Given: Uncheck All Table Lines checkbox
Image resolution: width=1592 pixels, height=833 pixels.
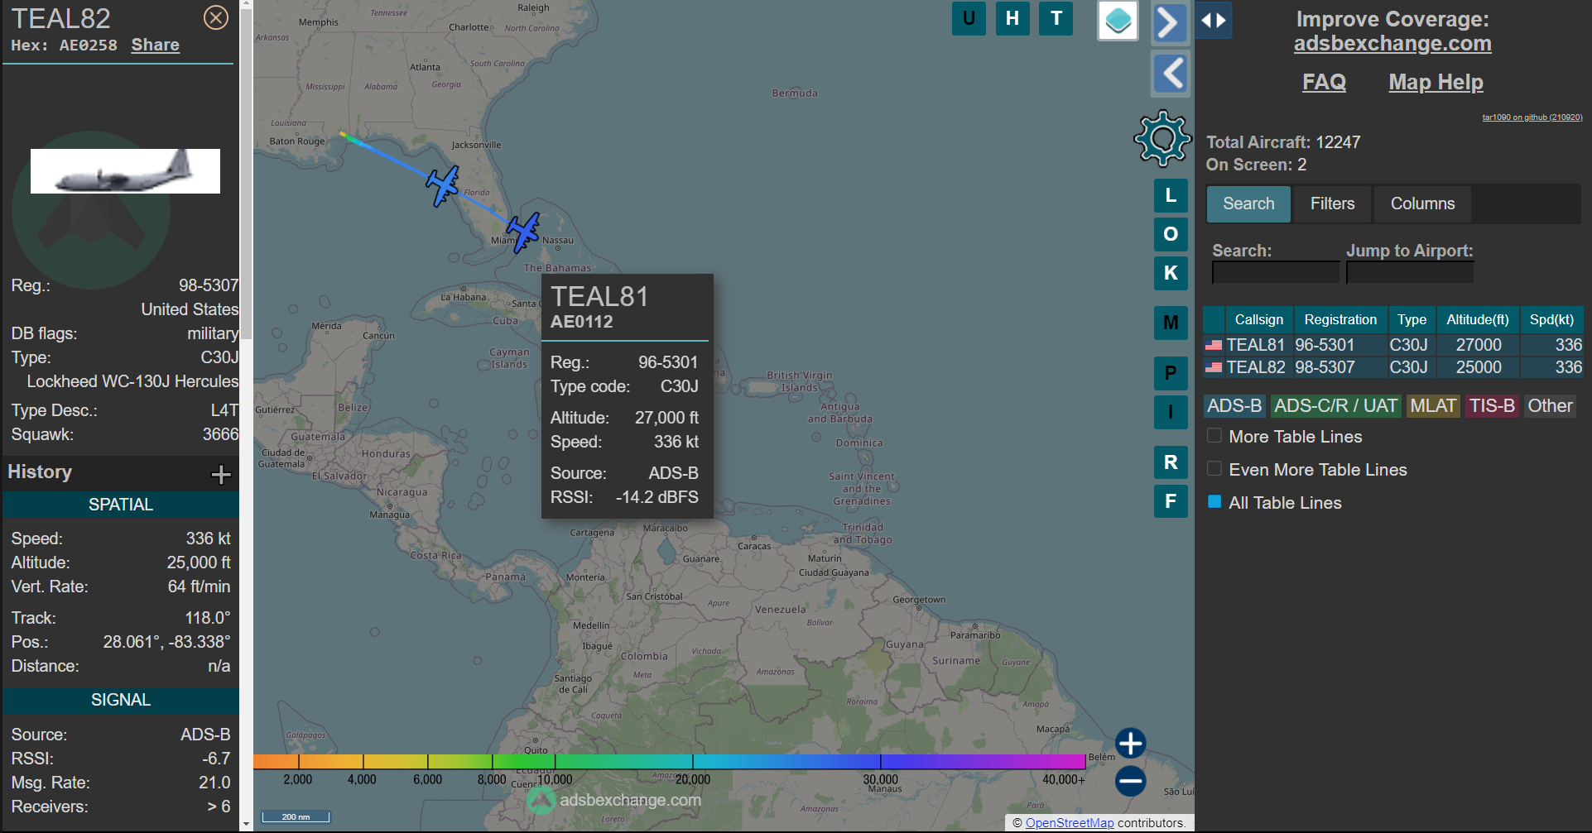Looking at the screenshot, I should 1214,502.
